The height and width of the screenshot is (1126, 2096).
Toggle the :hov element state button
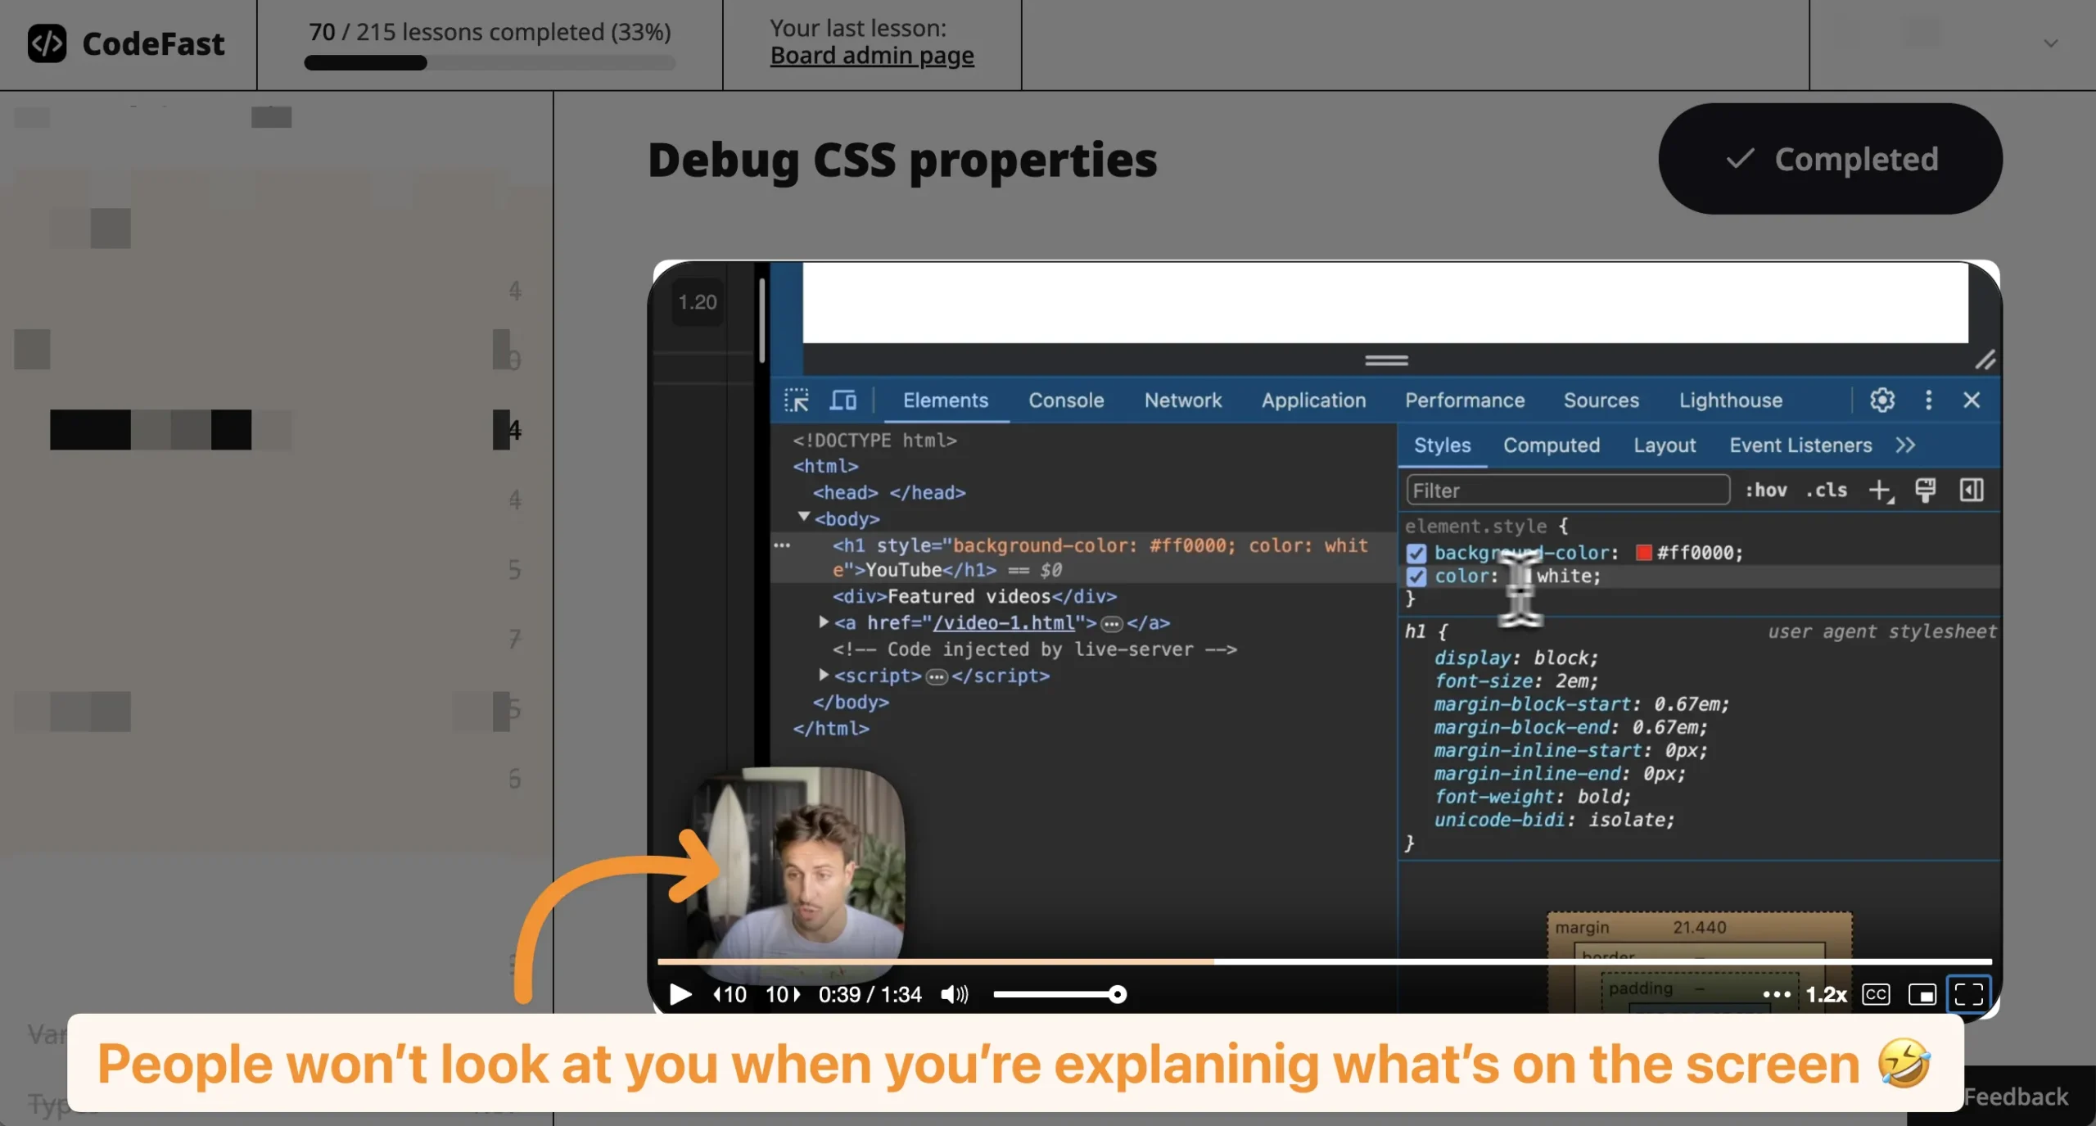coord(1765,490)
